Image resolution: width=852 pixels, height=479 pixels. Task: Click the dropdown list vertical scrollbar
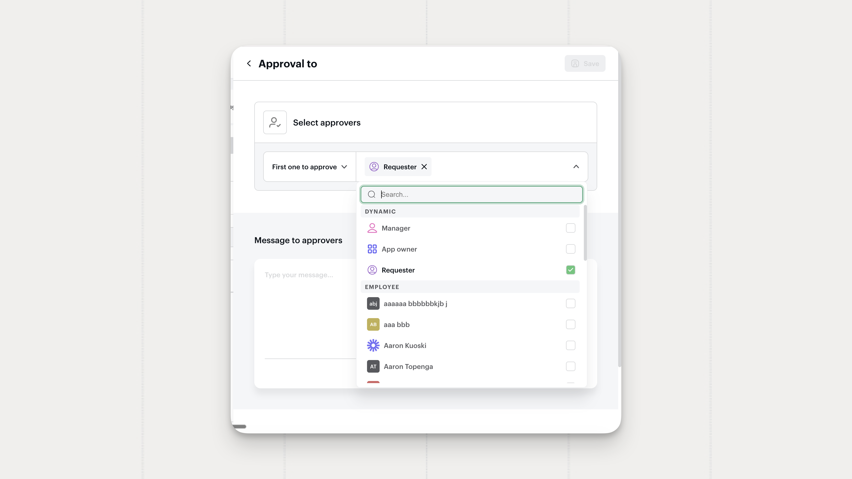[x=585, y=233]
